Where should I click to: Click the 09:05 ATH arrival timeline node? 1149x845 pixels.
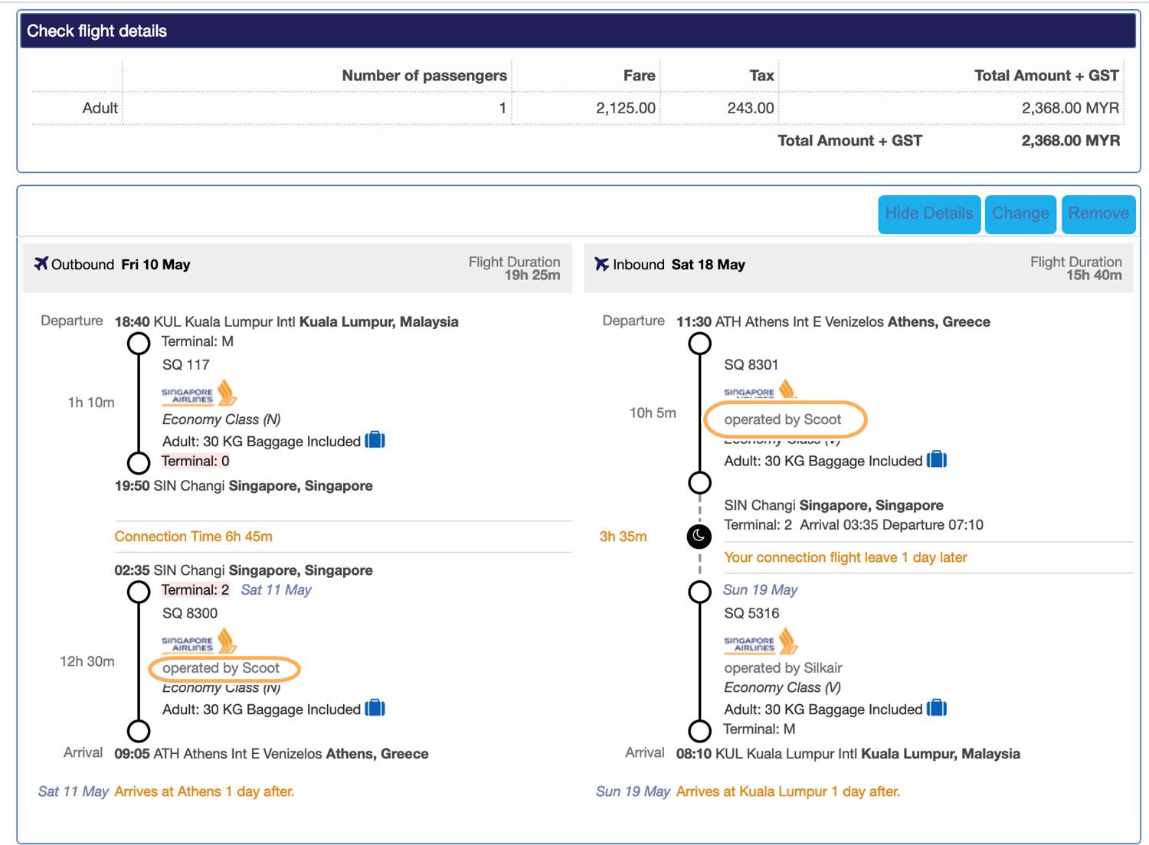tap(139, 731)
